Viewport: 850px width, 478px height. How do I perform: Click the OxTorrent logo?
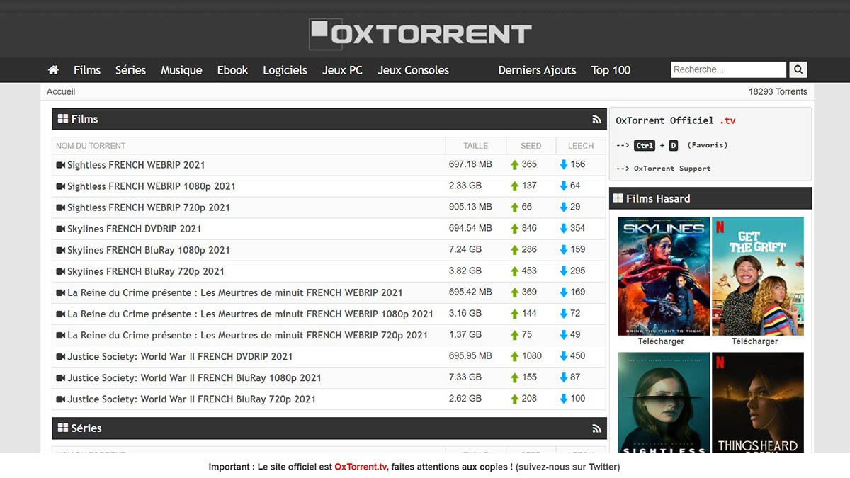point(421,33)
